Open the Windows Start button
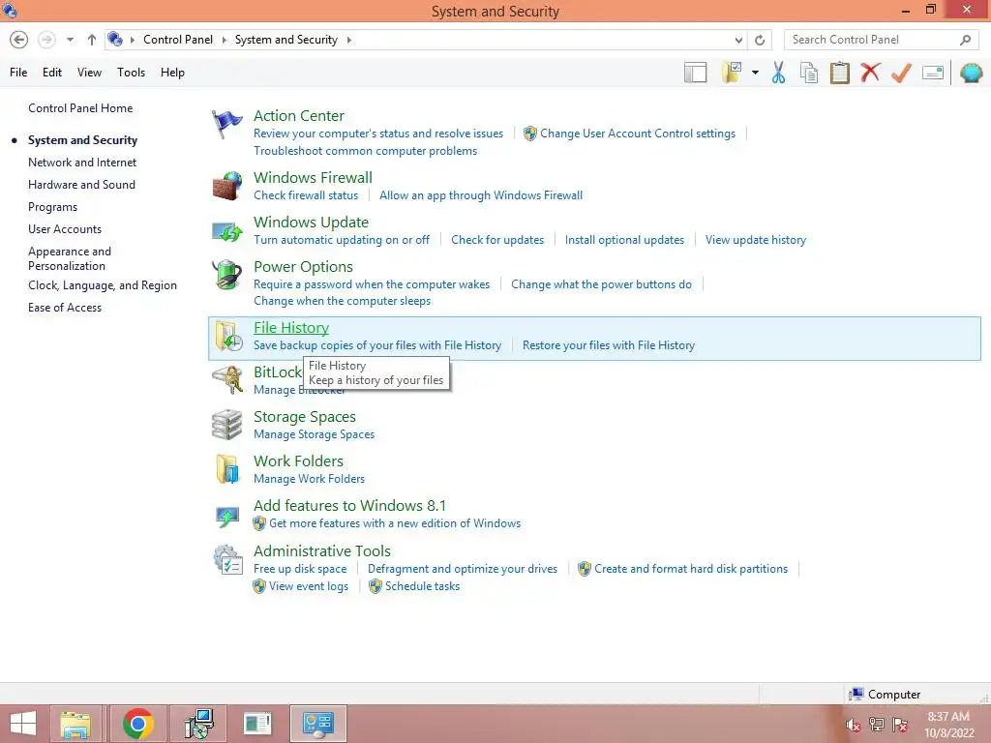Viewport: 991px width, 743px height. (x=23, y=724)
